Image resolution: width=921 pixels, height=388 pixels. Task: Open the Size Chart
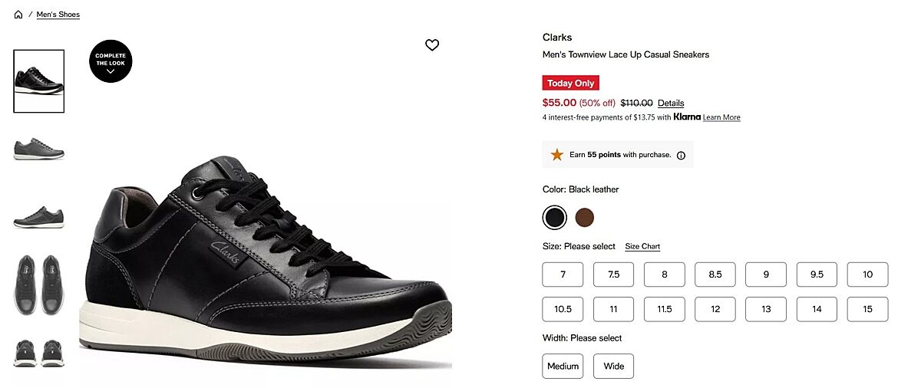(x=642, y=247)
